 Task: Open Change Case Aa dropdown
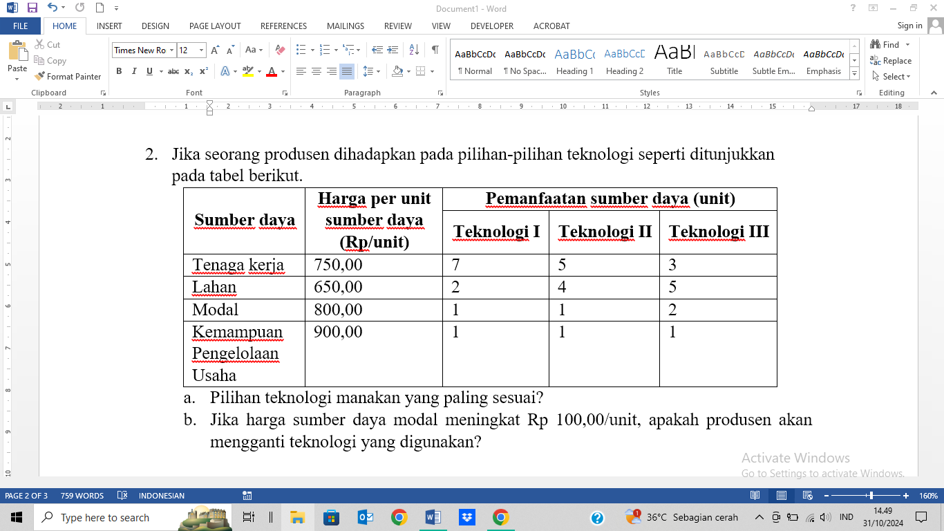[254, 50]
